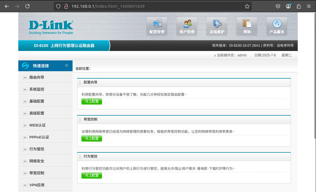Click the 快速连接 circular icon
Screen dimensions: 316x192
25,66
